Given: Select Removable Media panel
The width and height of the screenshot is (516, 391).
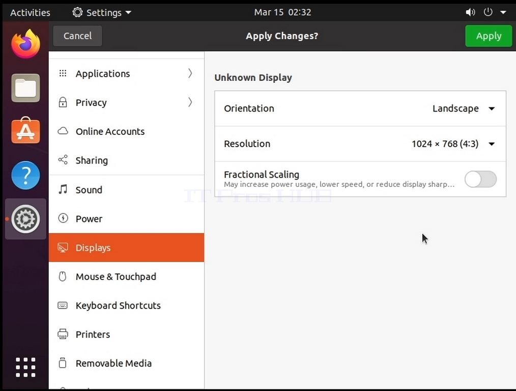Looking at the screenshot, I should click(126, 364).
